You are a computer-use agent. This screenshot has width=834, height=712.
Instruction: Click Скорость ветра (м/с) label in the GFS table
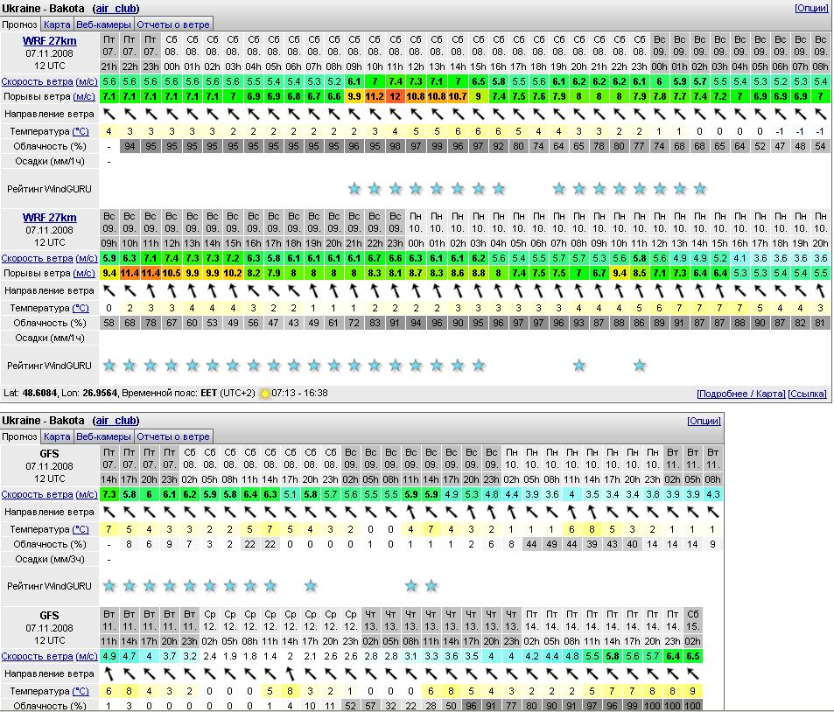point(49,494)
